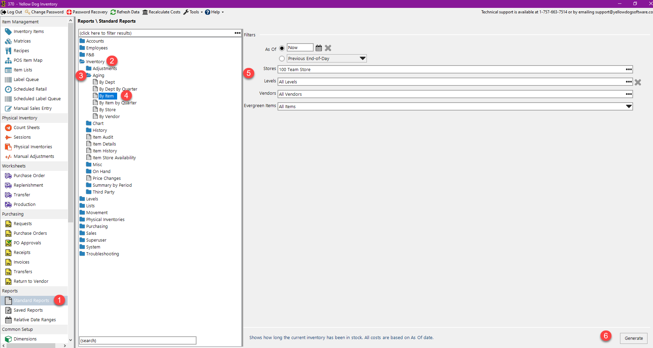Open Manual Adjustments
The width and height of the screenshot is (653, 348).
tap(34, 156)
